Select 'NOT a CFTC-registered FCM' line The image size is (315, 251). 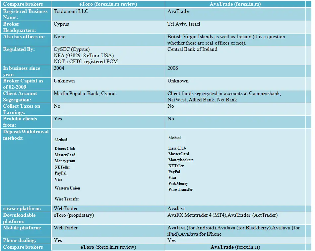(x=86, y=62)
